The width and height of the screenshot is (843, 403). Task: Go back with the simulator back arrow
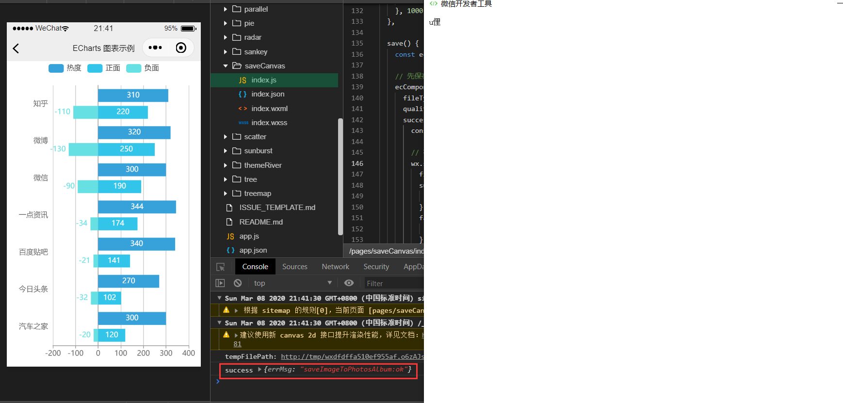16,48
